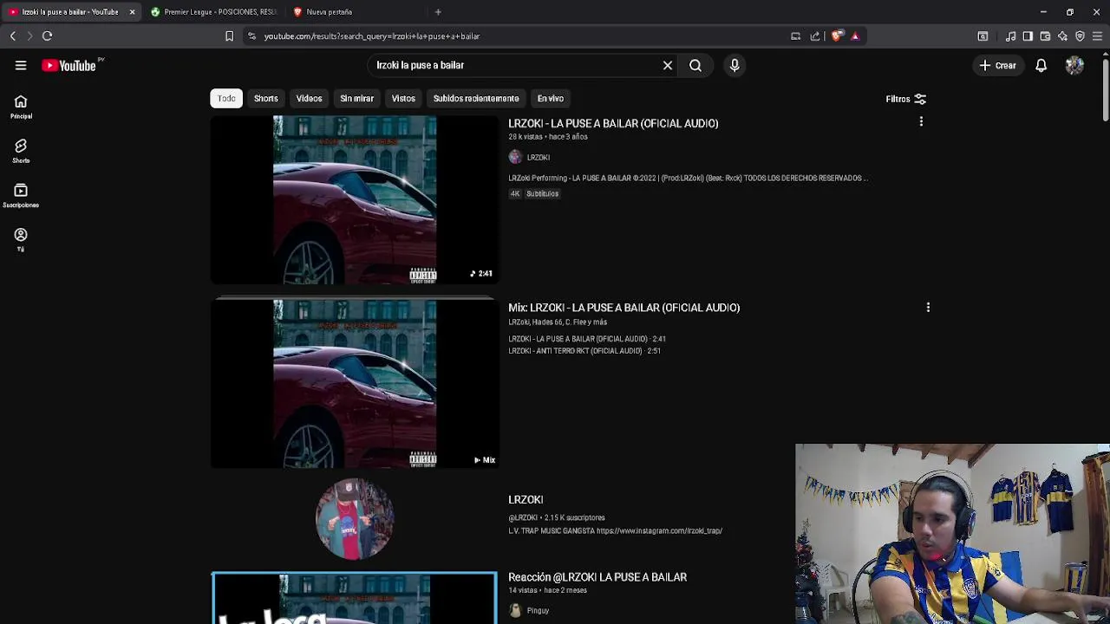Click 'ANTI TERRO RKT (OFICIAL AUDIO)' mix track
1110x624 pixels.
584,351
